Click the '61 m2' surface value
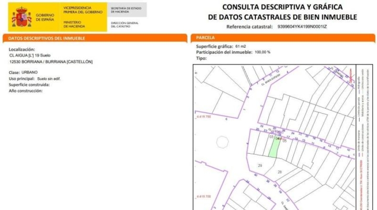 click(x=241, y=46)
